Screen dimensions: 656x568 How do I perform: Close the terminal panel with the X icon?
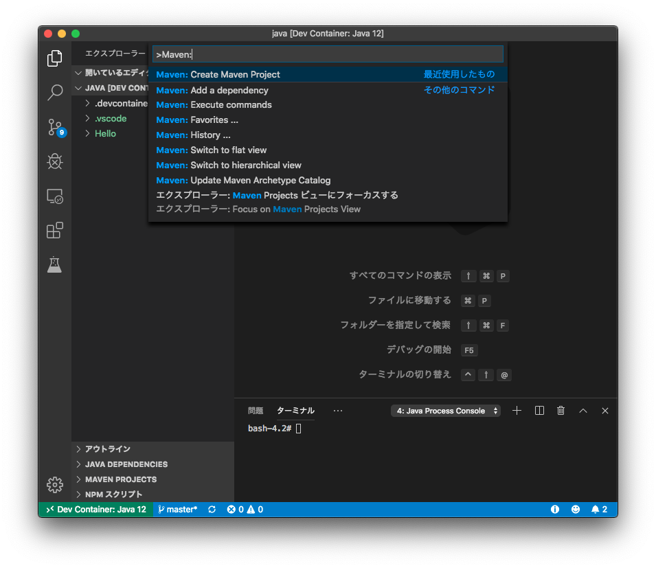coord(605,411)
